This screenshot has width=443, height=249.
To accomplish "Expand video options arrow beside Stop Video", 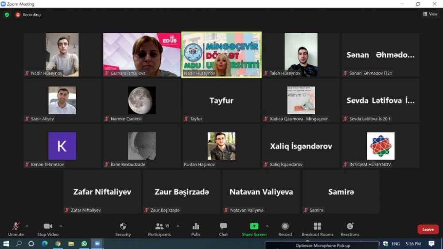I will click(x=61, y=226).
